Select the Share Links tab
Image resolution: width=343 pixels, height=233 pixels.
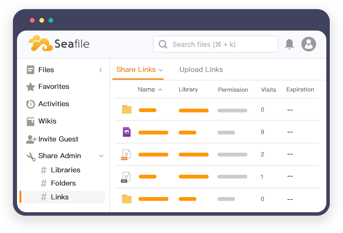[x=136, y=70]
